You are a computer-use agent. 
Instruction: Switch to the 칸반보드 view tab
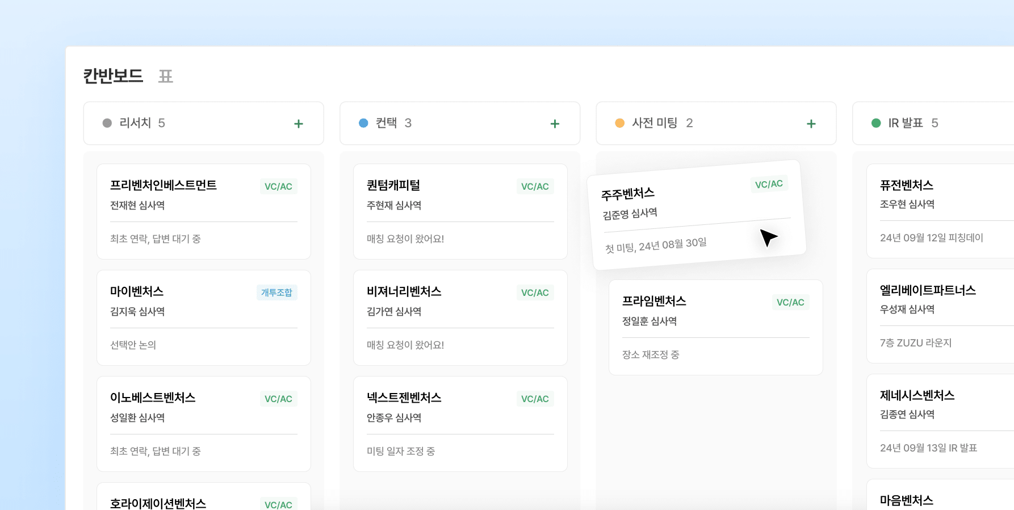113,76
